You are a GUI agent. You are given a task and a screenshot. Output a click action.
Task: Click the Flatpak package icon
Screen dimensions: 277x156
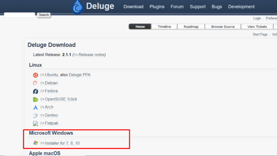tap(35, 123)
